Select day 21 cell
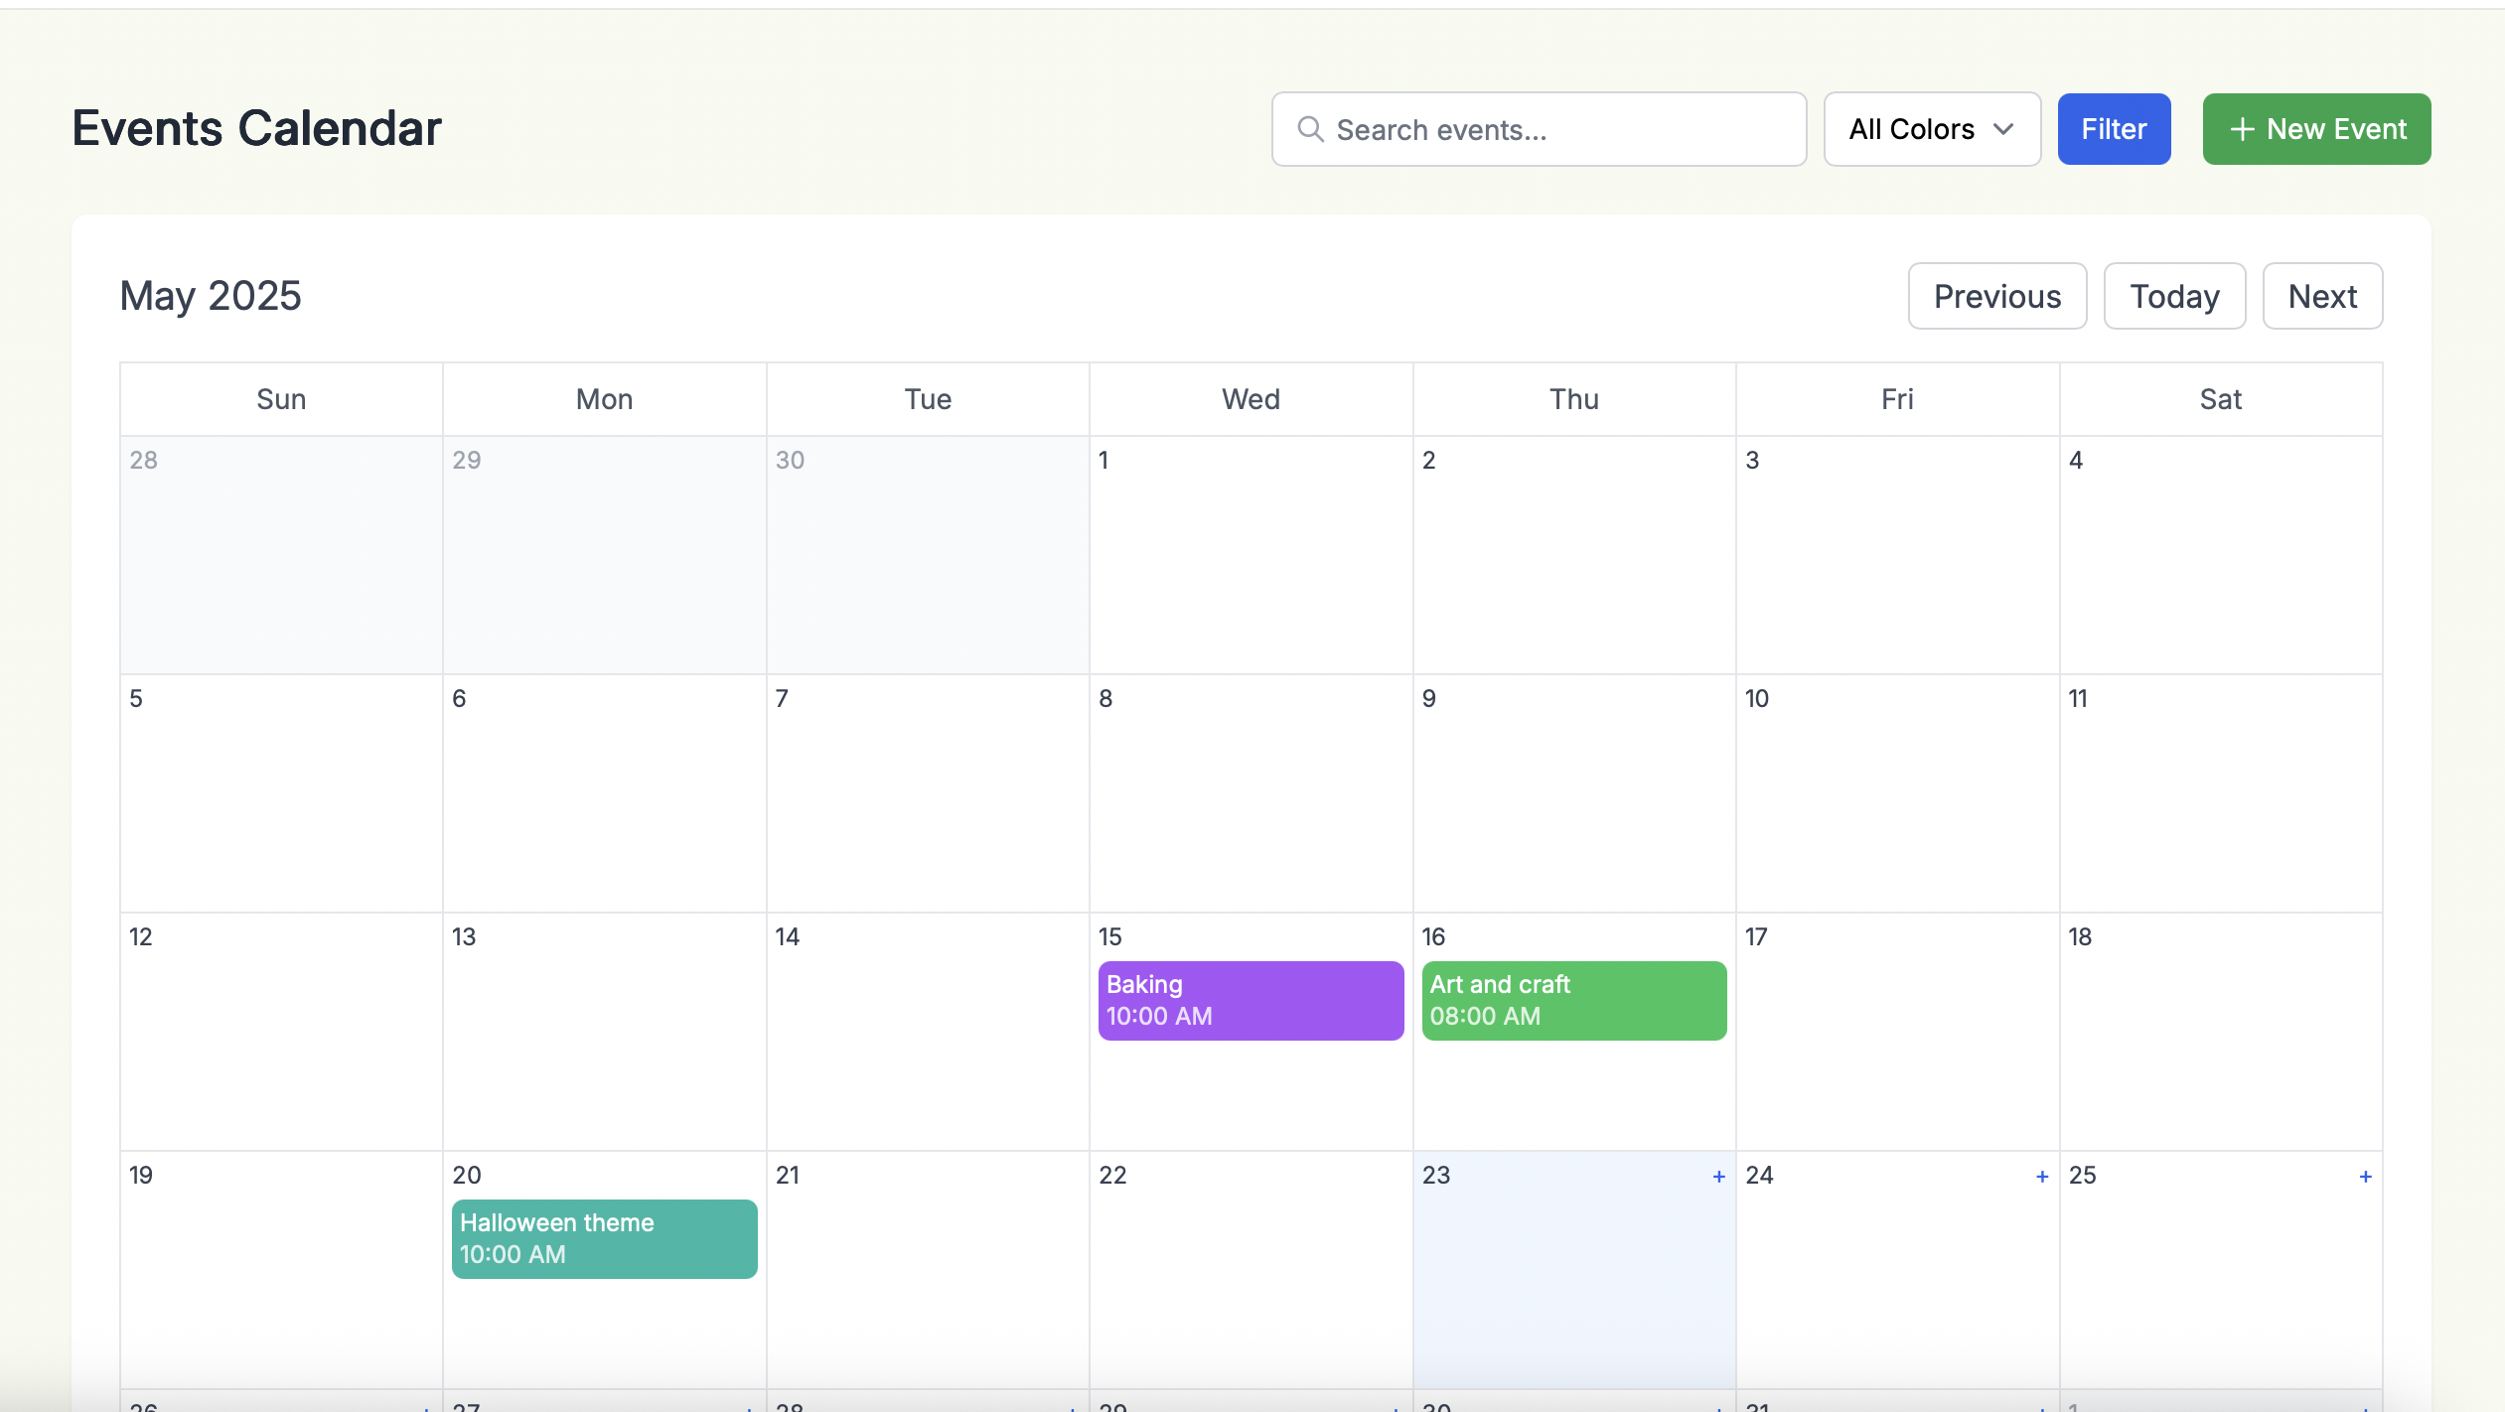This screenshot has width=2505, height=1412. pyautogui.click(x=928, y=1270)
